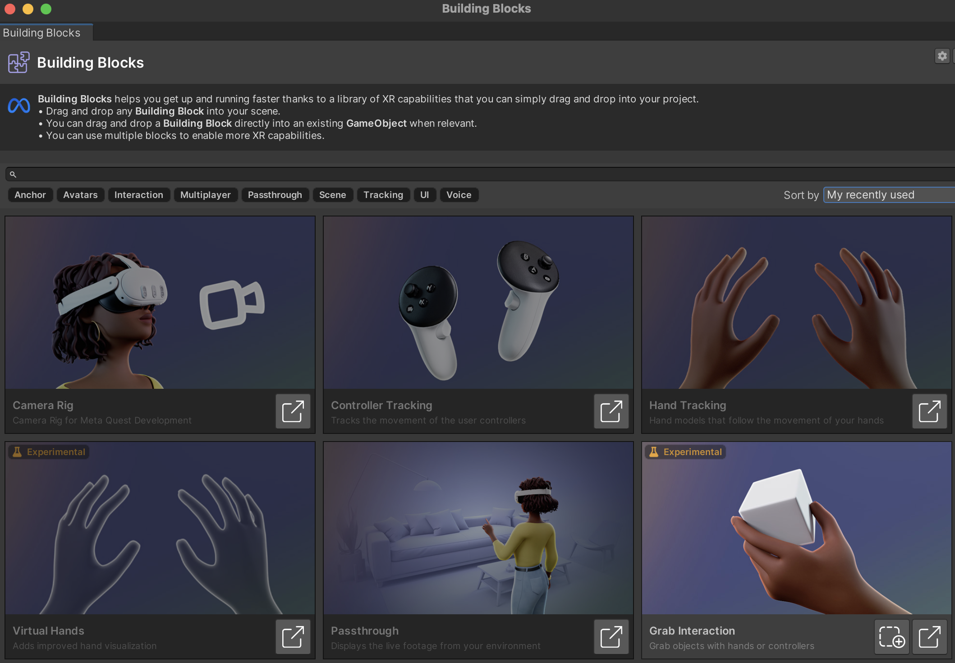This screenshot has width=955, height=663.
Task: Toggle the Multiplayer filter tag
Action: tap(205, 195)
